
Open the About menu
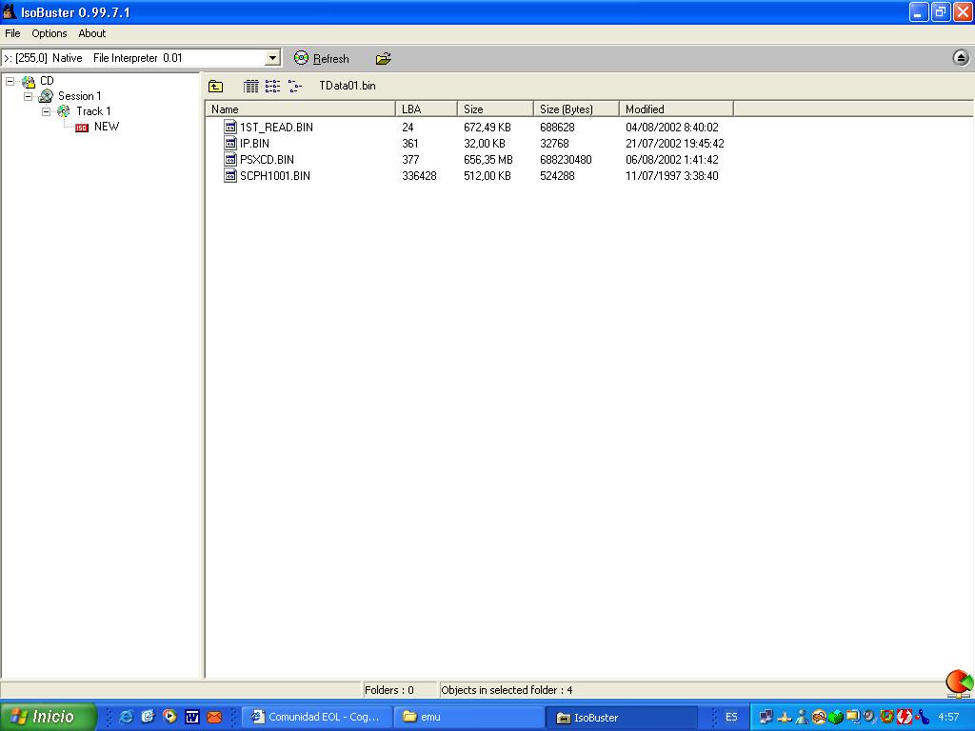(92, 33)
